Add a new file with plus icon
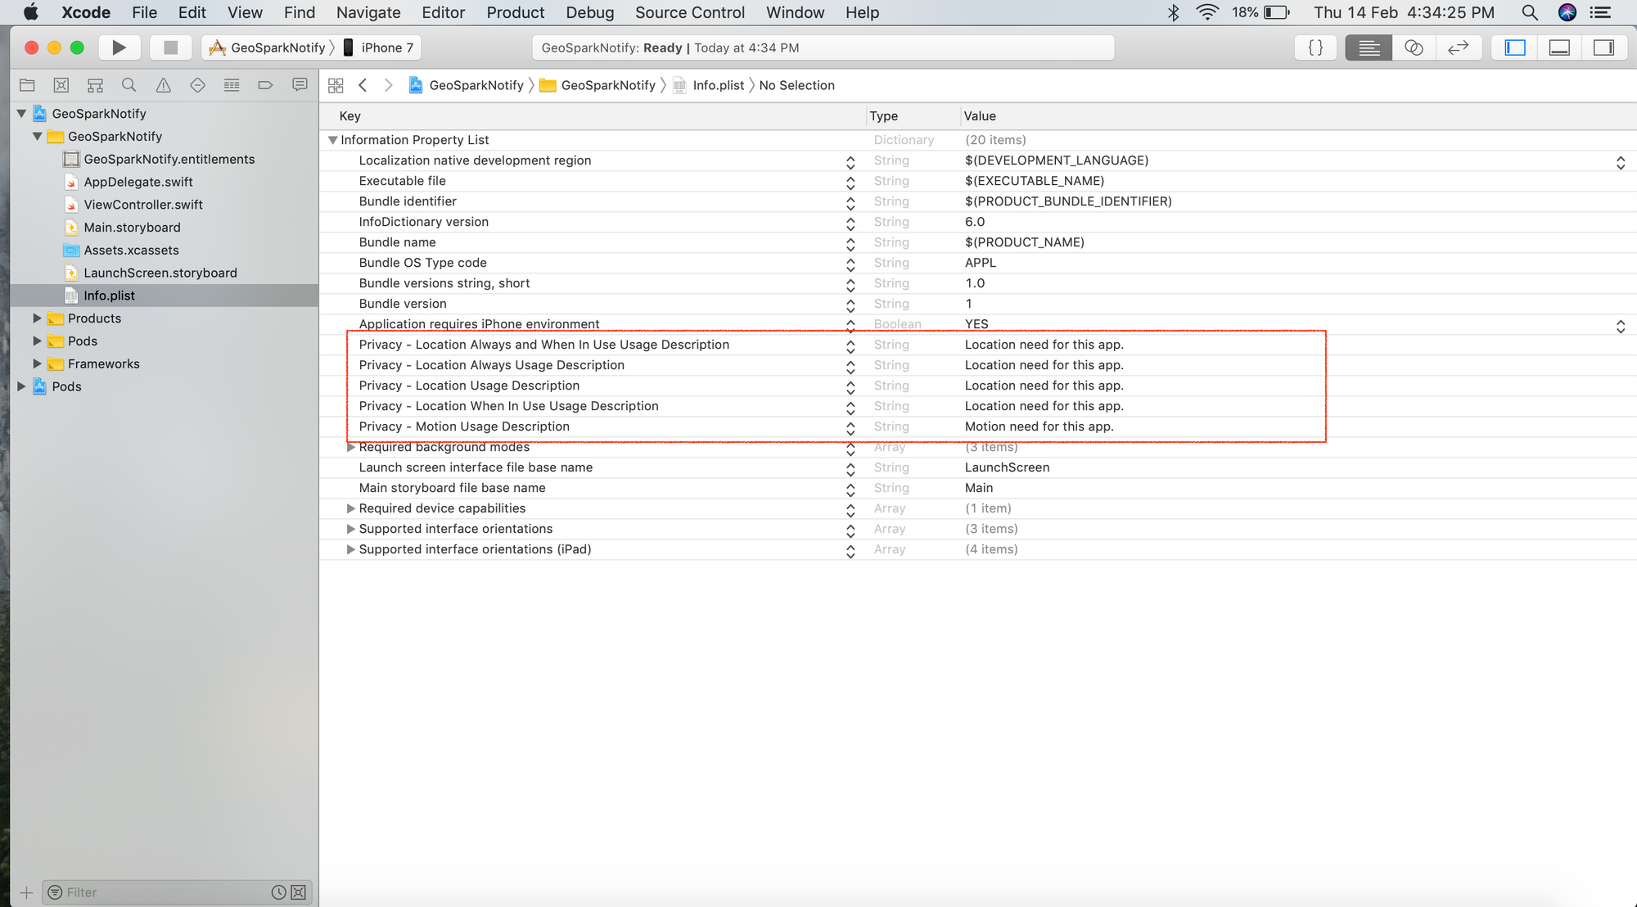 coord(26,892)
